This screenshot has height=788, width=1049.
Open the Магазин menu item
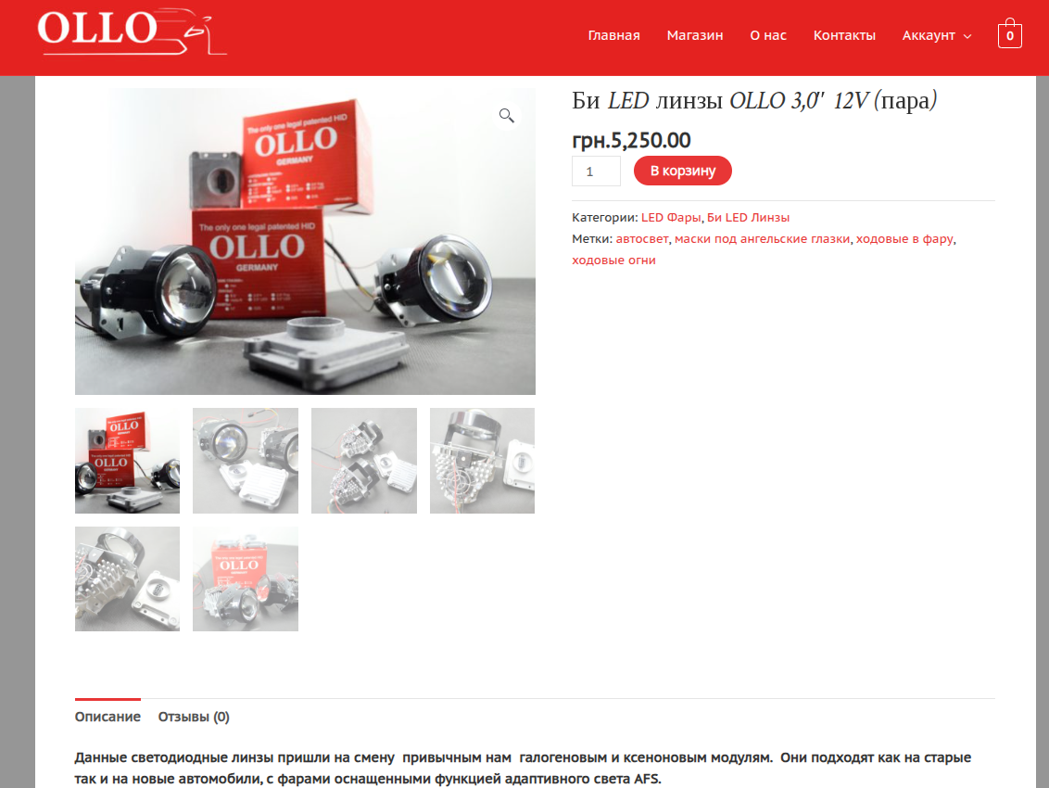point(694,35)
